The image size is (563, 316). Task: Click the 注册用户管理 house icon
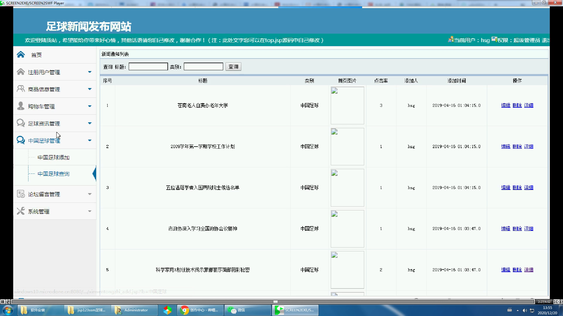(x=21, y=72)
